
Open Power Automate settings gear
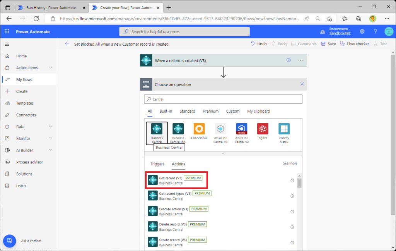pyautogui.click(x=362, y=31)
